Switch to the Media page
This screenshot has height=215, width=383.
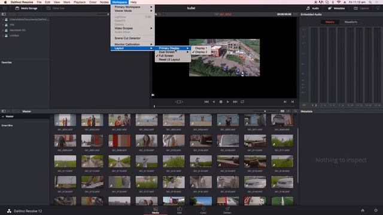(x=156, y=210)
